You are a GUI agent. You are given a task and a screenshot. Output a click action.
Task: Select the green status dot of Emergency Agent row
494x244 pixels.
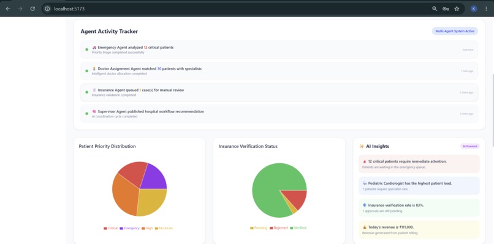86,50
